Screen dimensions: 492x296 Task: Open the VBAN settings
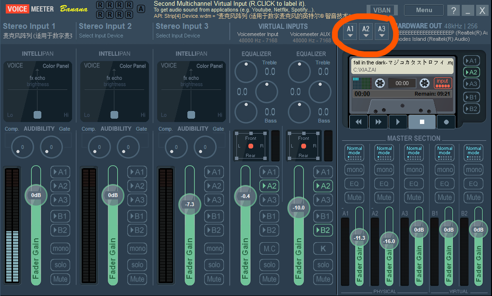(x=382, y=10)
